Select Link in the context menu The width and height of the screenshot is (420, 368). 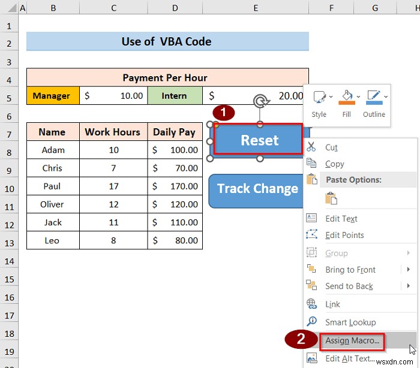click(x=361, y=304)
